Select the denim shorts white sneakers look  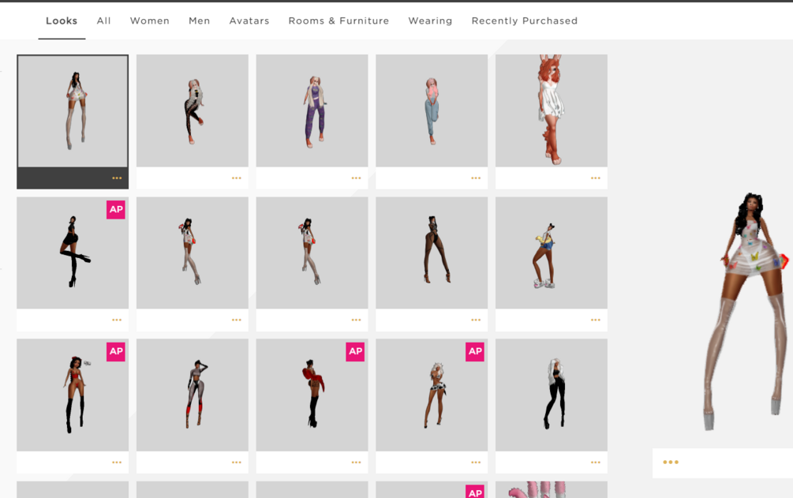(552, 253)
